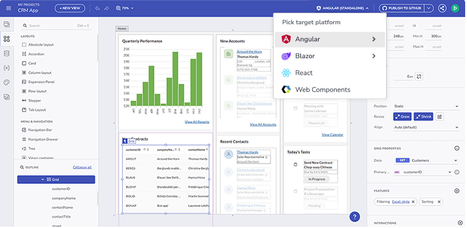Click the Blazor logo icon
This screenshot has height=228, width=467.
coord(286,56)
